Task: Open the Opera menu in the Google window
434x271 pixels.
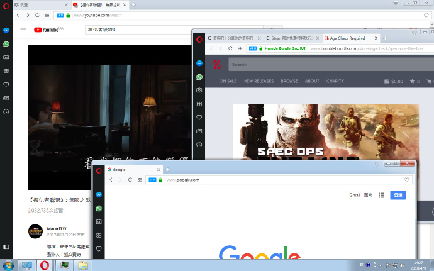Action: point(99,170)
